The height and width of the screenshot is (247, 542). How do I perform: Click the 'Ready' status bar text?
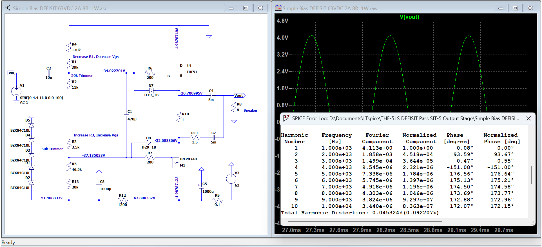click(8, 242)
